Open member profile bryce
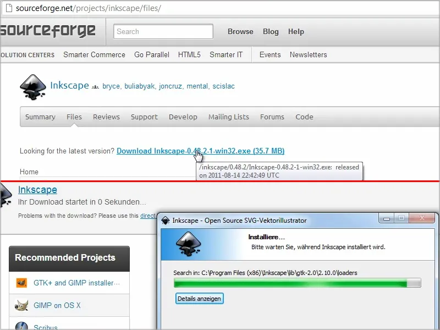Viewport: 440px width, 330px height. pos(111,86)
